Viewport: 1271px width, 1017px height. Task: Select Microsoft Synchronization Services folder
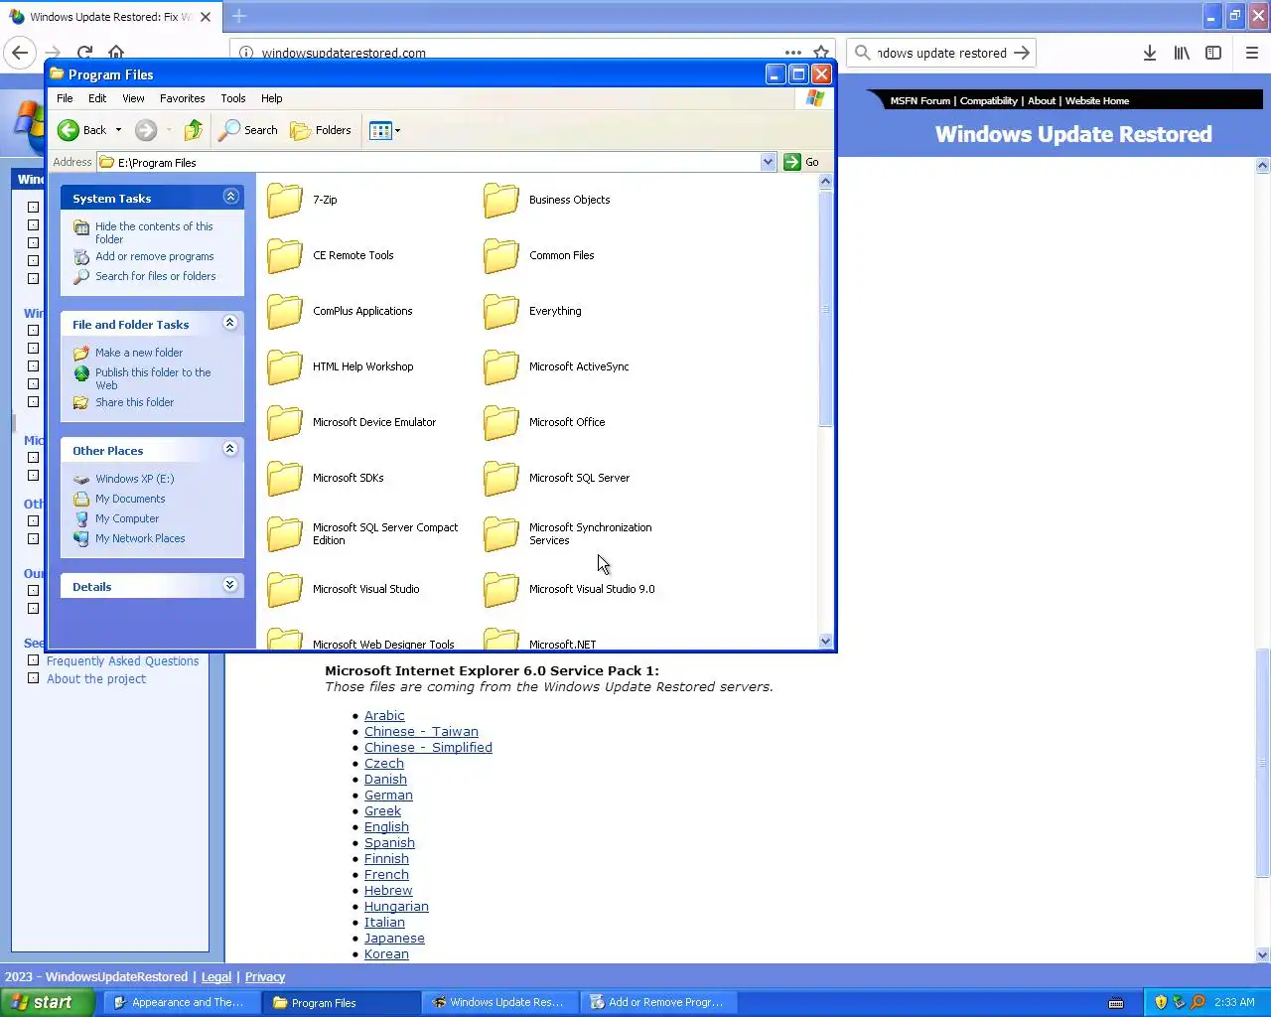pyautogui.click(x=568, y=533)
